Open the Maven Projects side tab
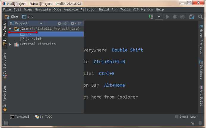Viewport: 206px width, 128px height. (201, 39)
